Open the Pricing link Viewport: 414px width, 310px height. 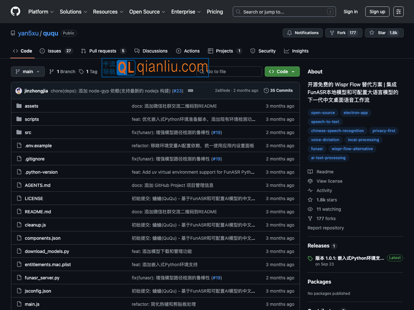pos(215,11)
